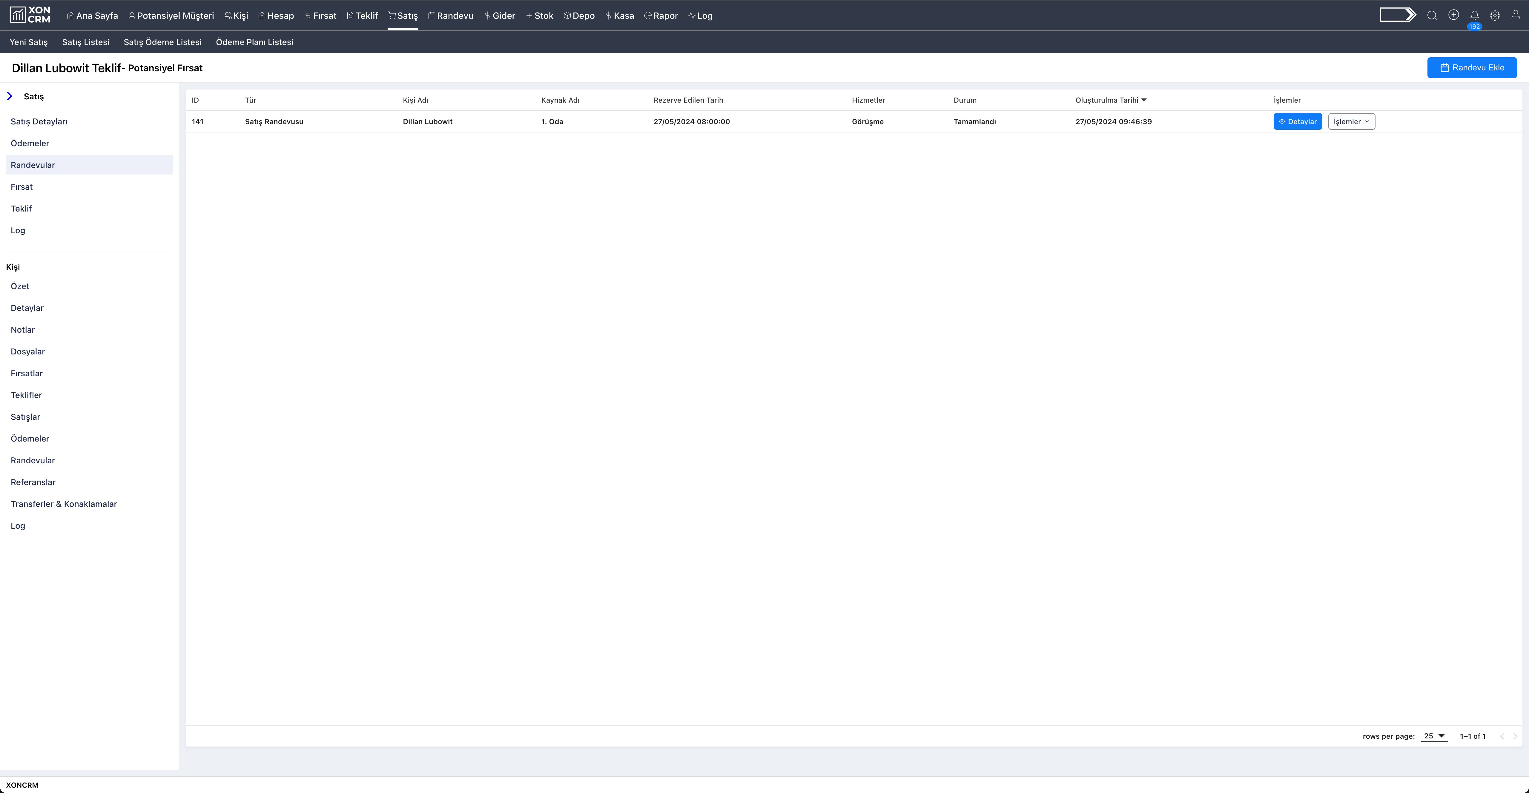This screenshot has width=1529, height=793.
Task: Open the Rapor menu
Action: [x=661, y=16]
